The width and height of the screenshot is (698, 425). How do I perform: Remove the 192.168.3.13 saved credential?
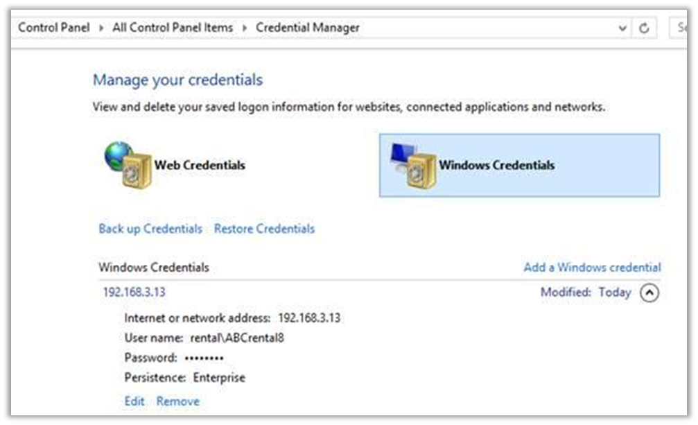(x=177, y=401)
